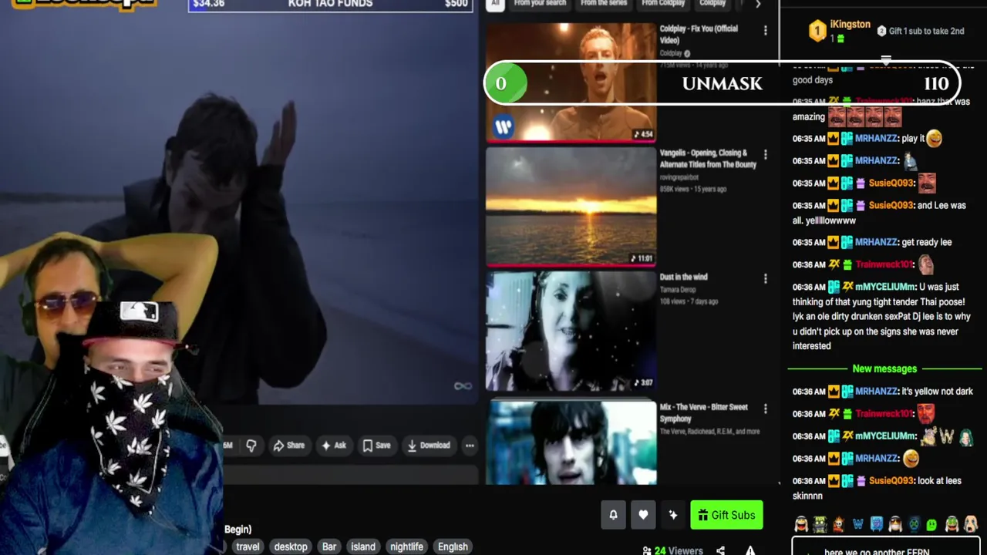Open the Ask AI button under the video
Screen dimensions: 987x555
pos(334,446)
